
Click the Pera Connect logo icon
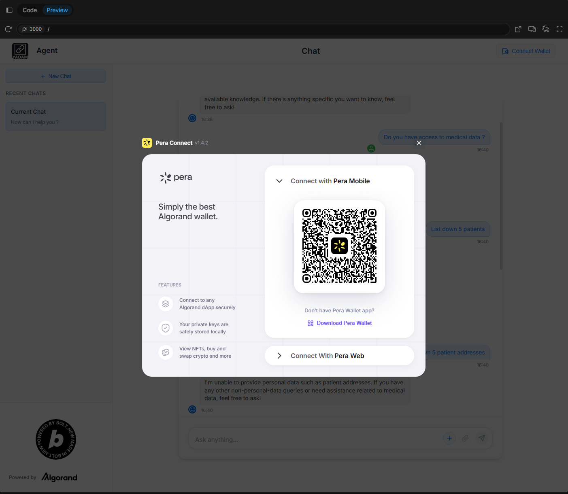coord(147,143)
